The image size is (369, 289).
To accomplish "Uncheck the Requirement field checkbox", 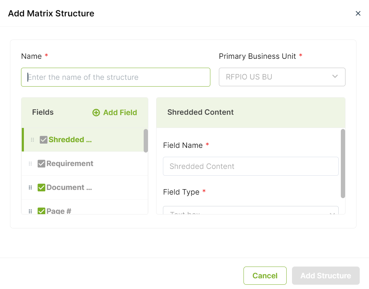I will click(x=41, y=164).
